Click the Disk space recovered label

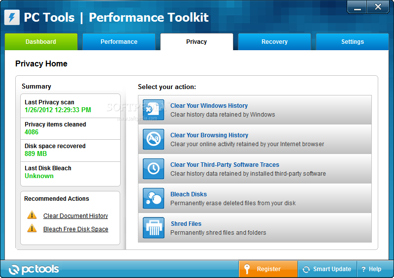pos(55,146)
